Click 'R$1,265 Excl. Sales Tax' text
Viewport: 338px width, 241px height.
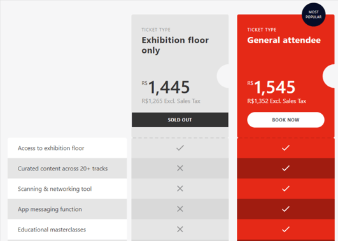171,101
